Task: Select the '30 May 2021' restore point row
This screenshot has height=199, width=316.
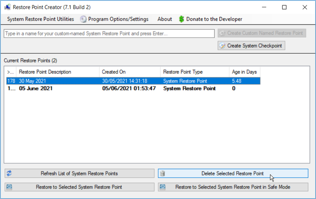Action: tap(133, 81)
